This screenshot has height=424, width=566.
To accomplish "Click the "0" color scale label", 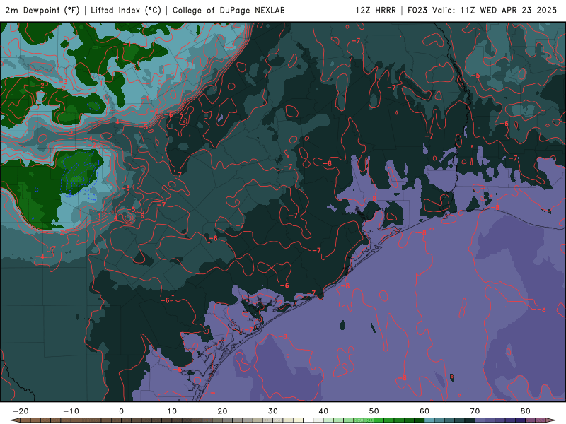I will pos(121,411).
